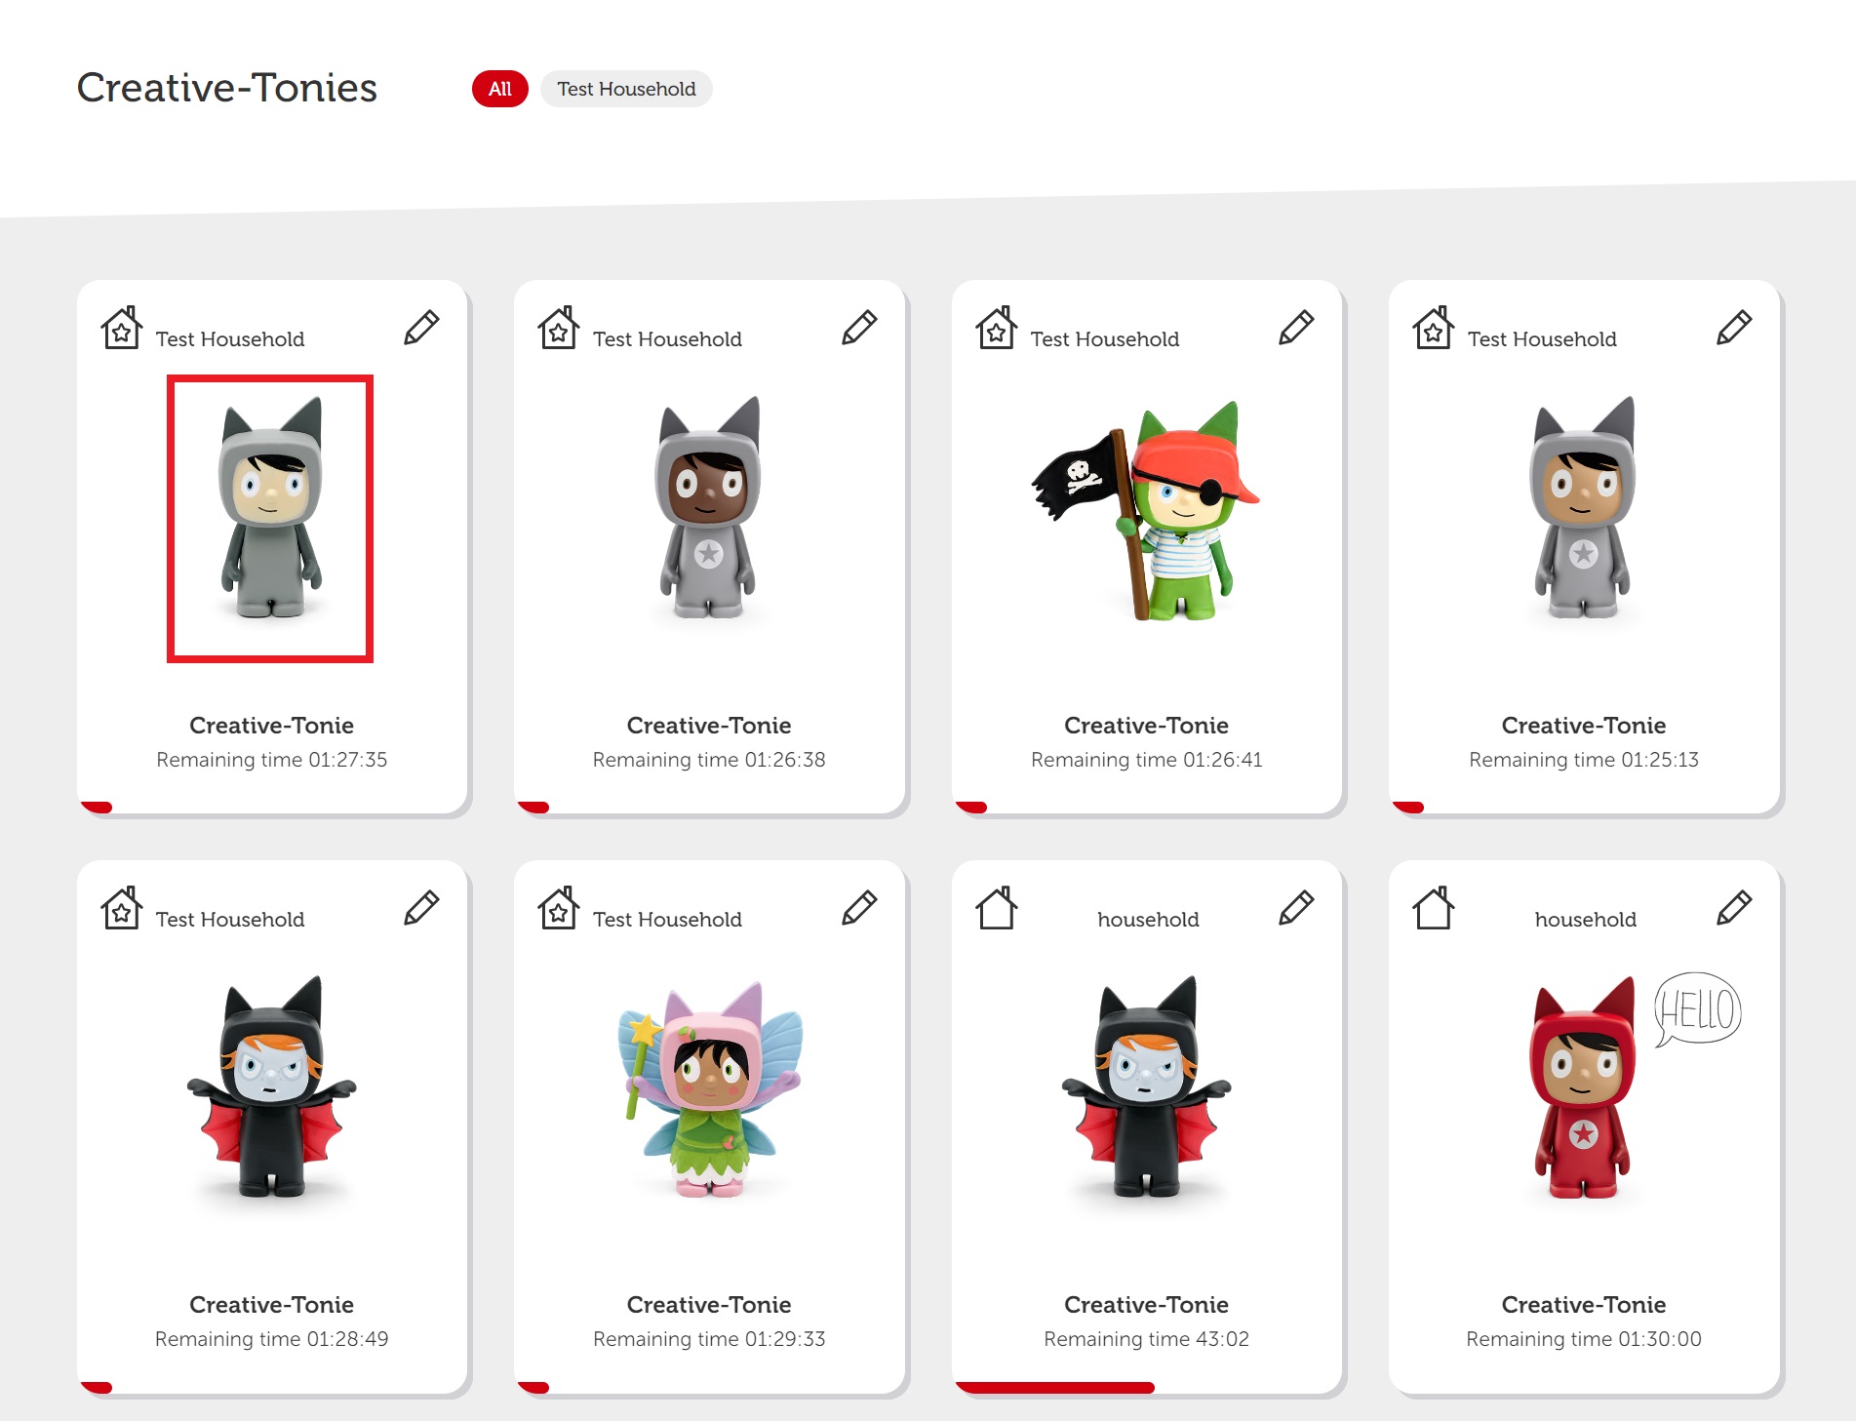Viewport: 1856px width, 1421px height.
Task: Click the Creative-Tonies page heading
Action: coord(227,88)
